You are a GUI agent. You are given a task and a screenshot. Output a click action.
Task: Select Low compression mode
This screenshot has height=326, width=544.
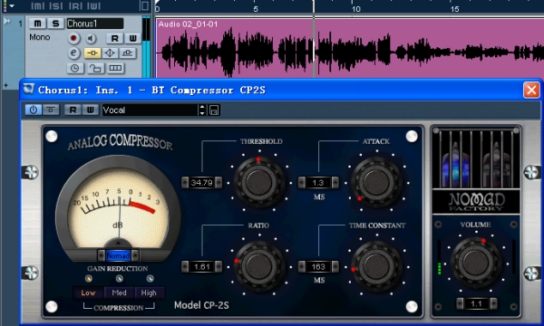[88, 292]
